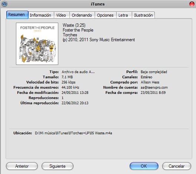Open the Ilustración tab
The height and width of the screenshot is (174, 196).
(x=143, y=15)
